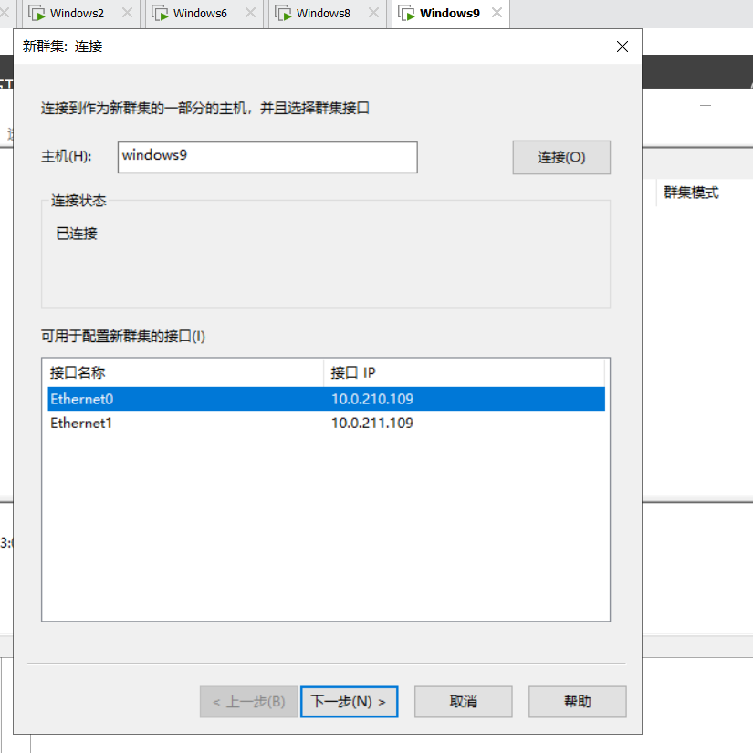Close the Windows9 tab
Viewport: 753px width, 753px height.
pyautogui.click(x=497, y=14)
